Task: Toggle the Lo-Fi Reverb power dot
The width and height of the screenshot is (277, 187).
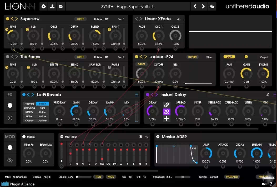Action: (24, 95)
